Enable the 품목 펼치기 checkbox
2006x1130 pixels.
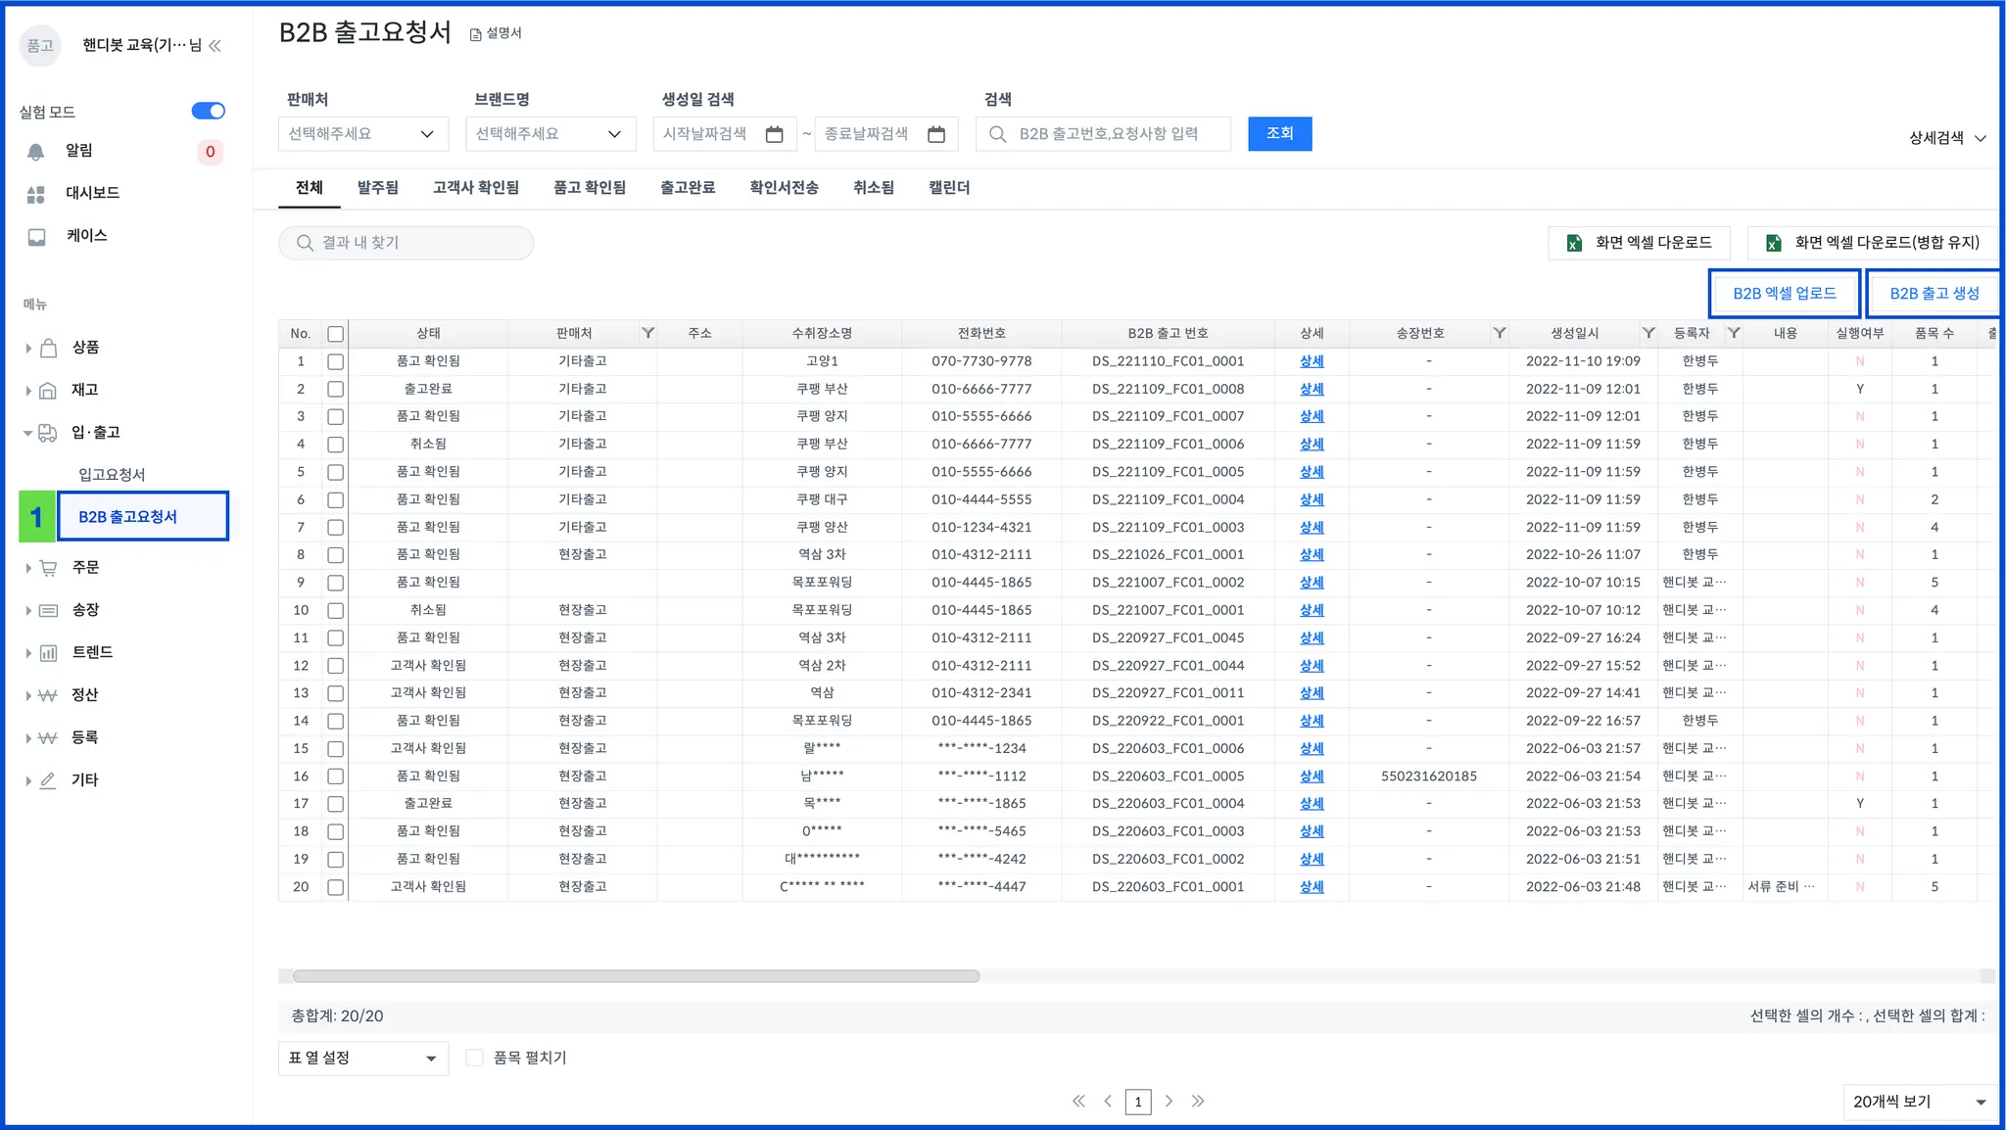(475, 1058)
